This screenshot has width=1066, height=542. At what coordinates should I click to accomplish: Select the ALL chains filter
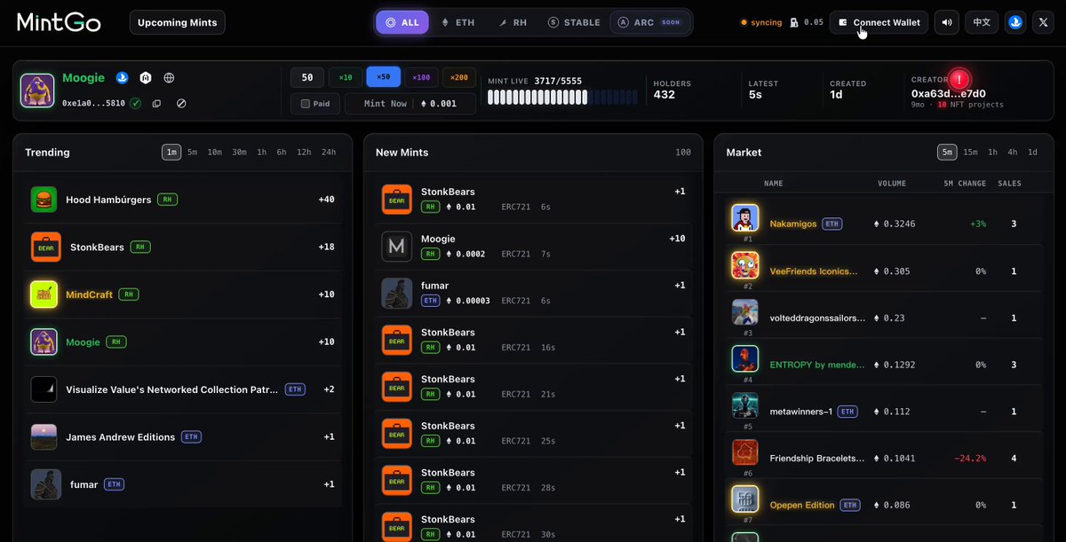(x=402, y=22)
